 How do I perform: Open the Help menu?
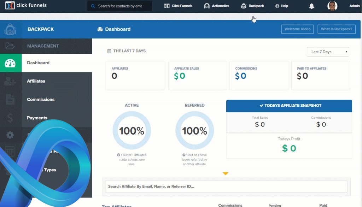(282, 6)
